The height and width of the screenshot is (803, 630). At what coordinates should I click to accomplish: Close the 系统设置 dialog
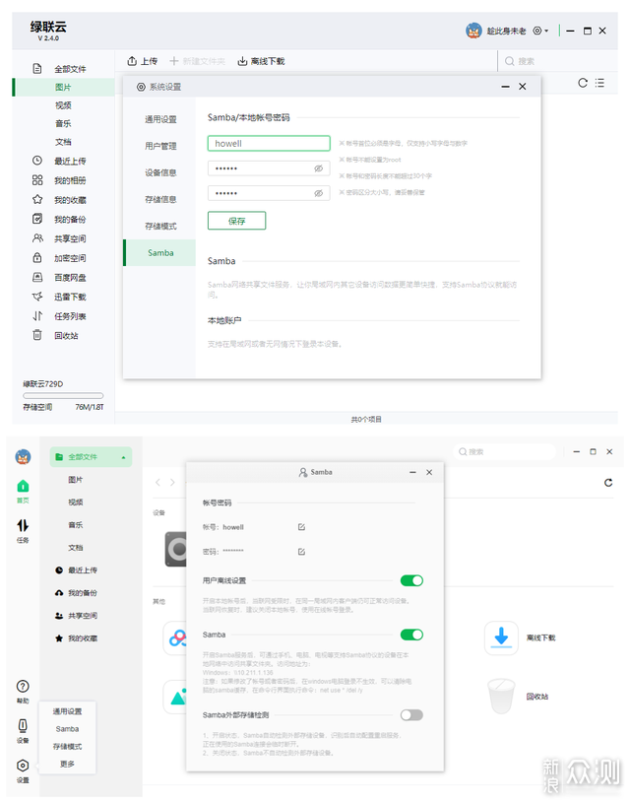click(x=522, y=87)
